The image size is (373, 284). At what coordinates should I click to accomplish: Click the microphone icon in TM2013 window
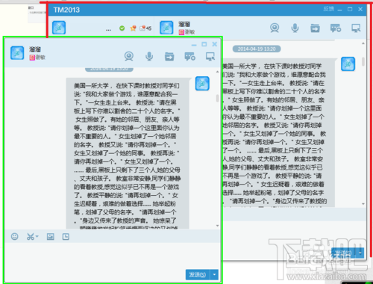[295, 28]
